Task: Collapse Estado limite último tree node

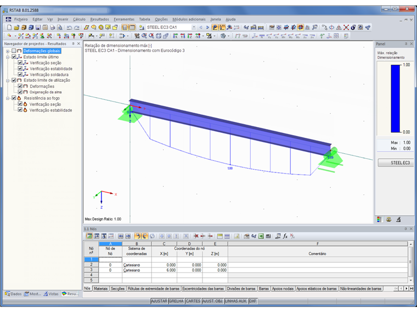Action: [8, 57]
